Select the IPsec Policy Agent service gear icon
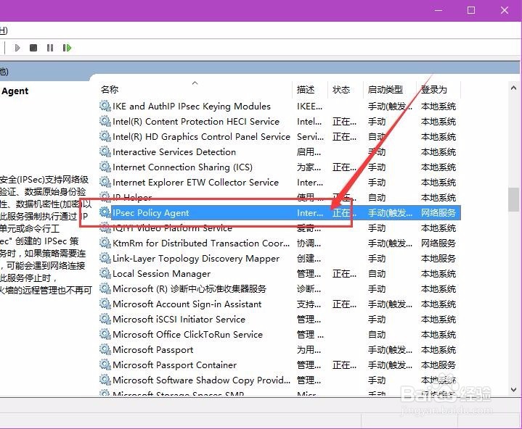This screenshot has height=429, width=522. [x=105, y=212]
